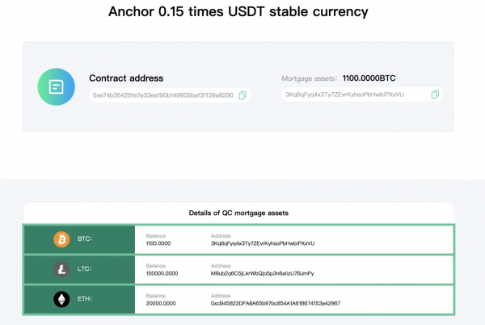Viewport: 485px width, 325px height.
Task: Copy the contract address using copy icon
Action: pos(242,95)
